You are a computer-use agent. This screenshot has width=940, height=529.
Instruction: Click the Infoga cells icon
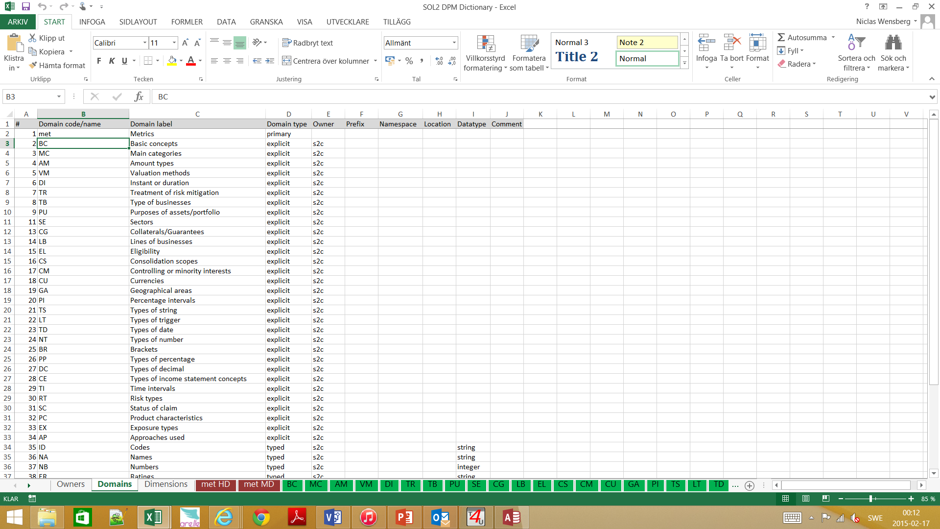click(x=706, y=43)
